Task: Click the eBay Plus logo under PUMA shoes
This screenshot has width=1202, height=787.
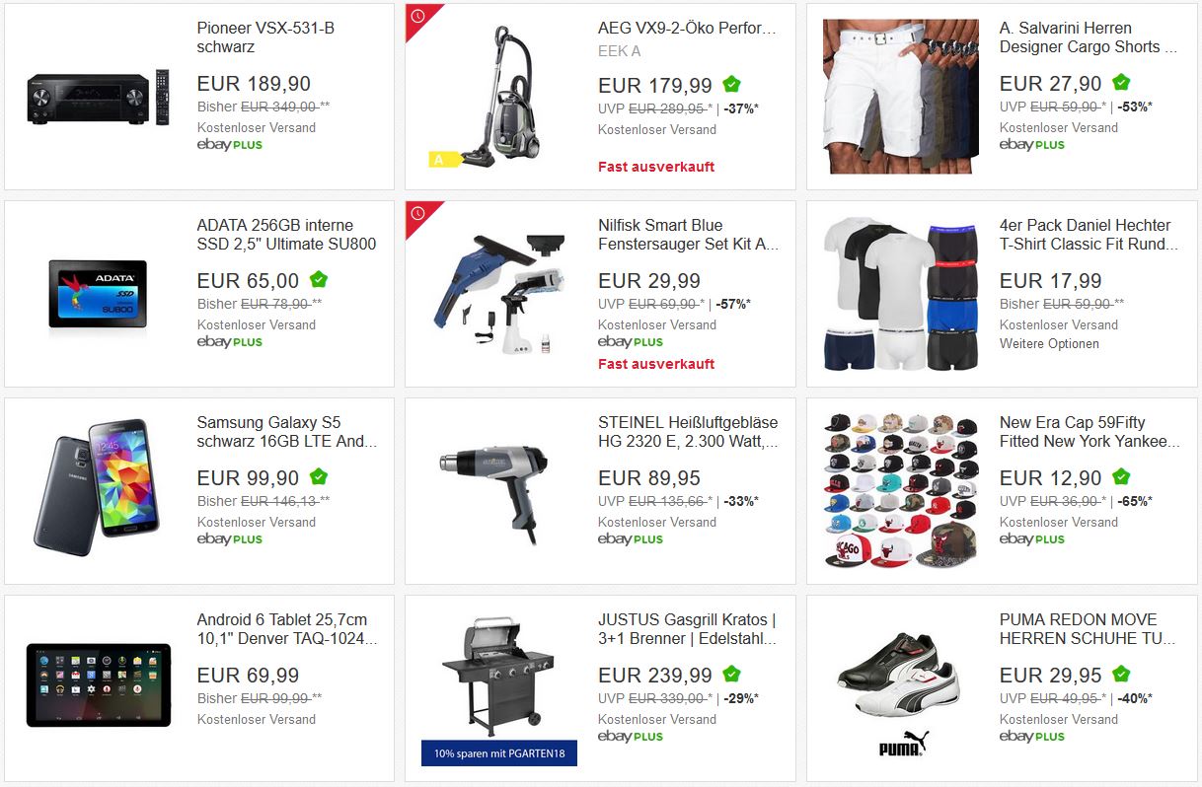Action: (1032, 737)
